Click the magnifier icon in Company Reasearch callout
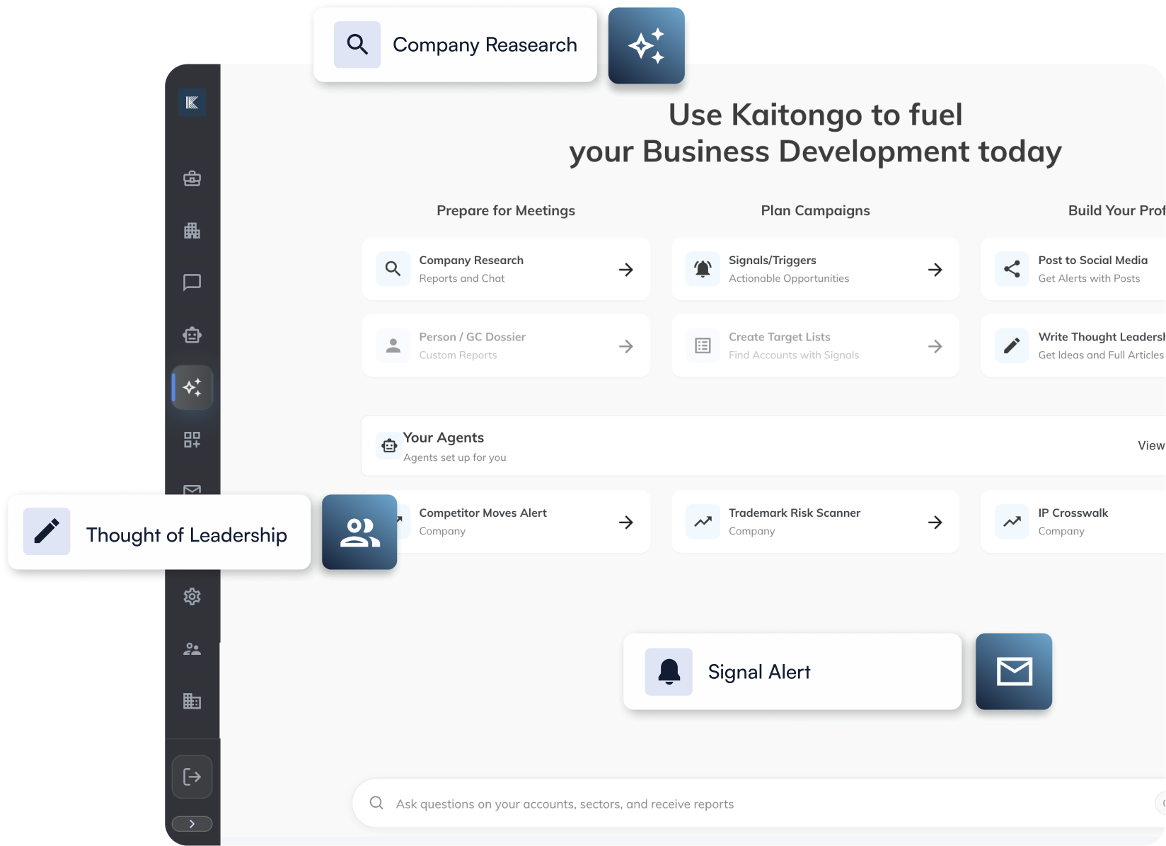This screenshot has width=1166, height=846. [x=357, y=45]
